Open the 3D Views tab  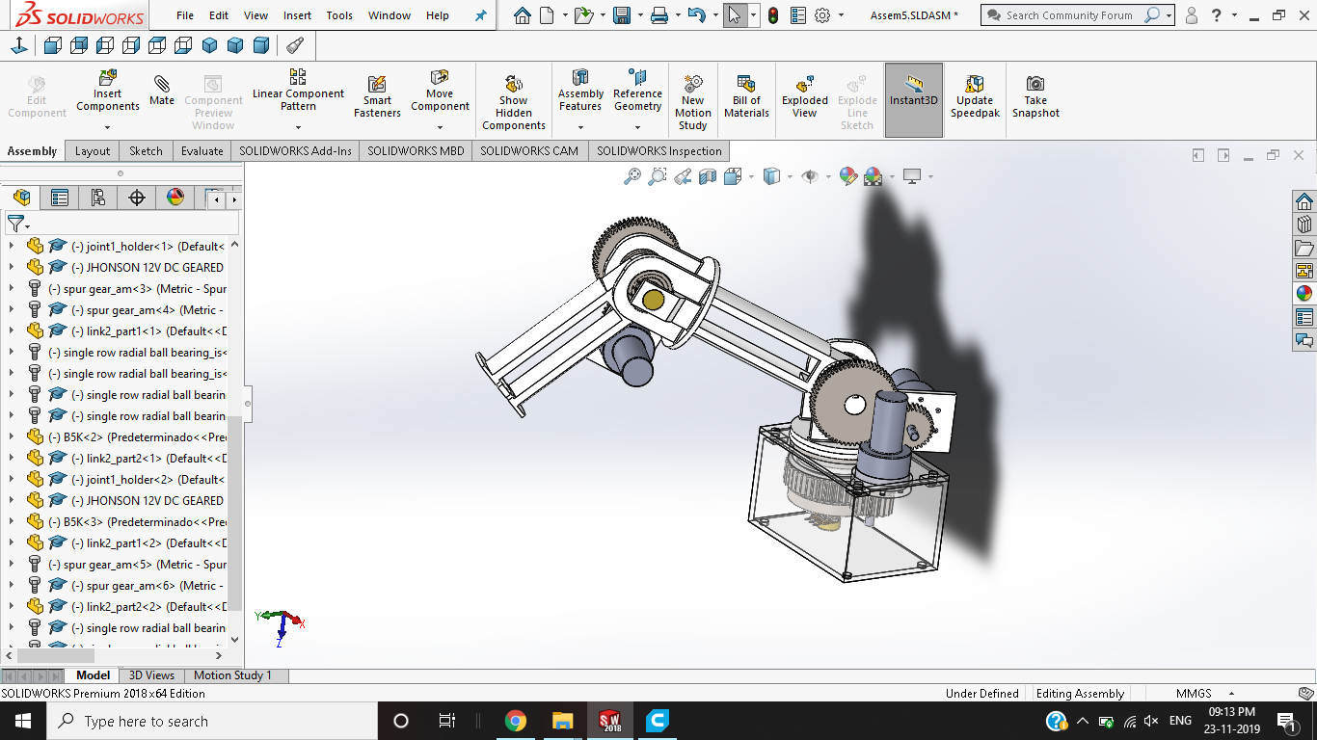click(151, 675)
